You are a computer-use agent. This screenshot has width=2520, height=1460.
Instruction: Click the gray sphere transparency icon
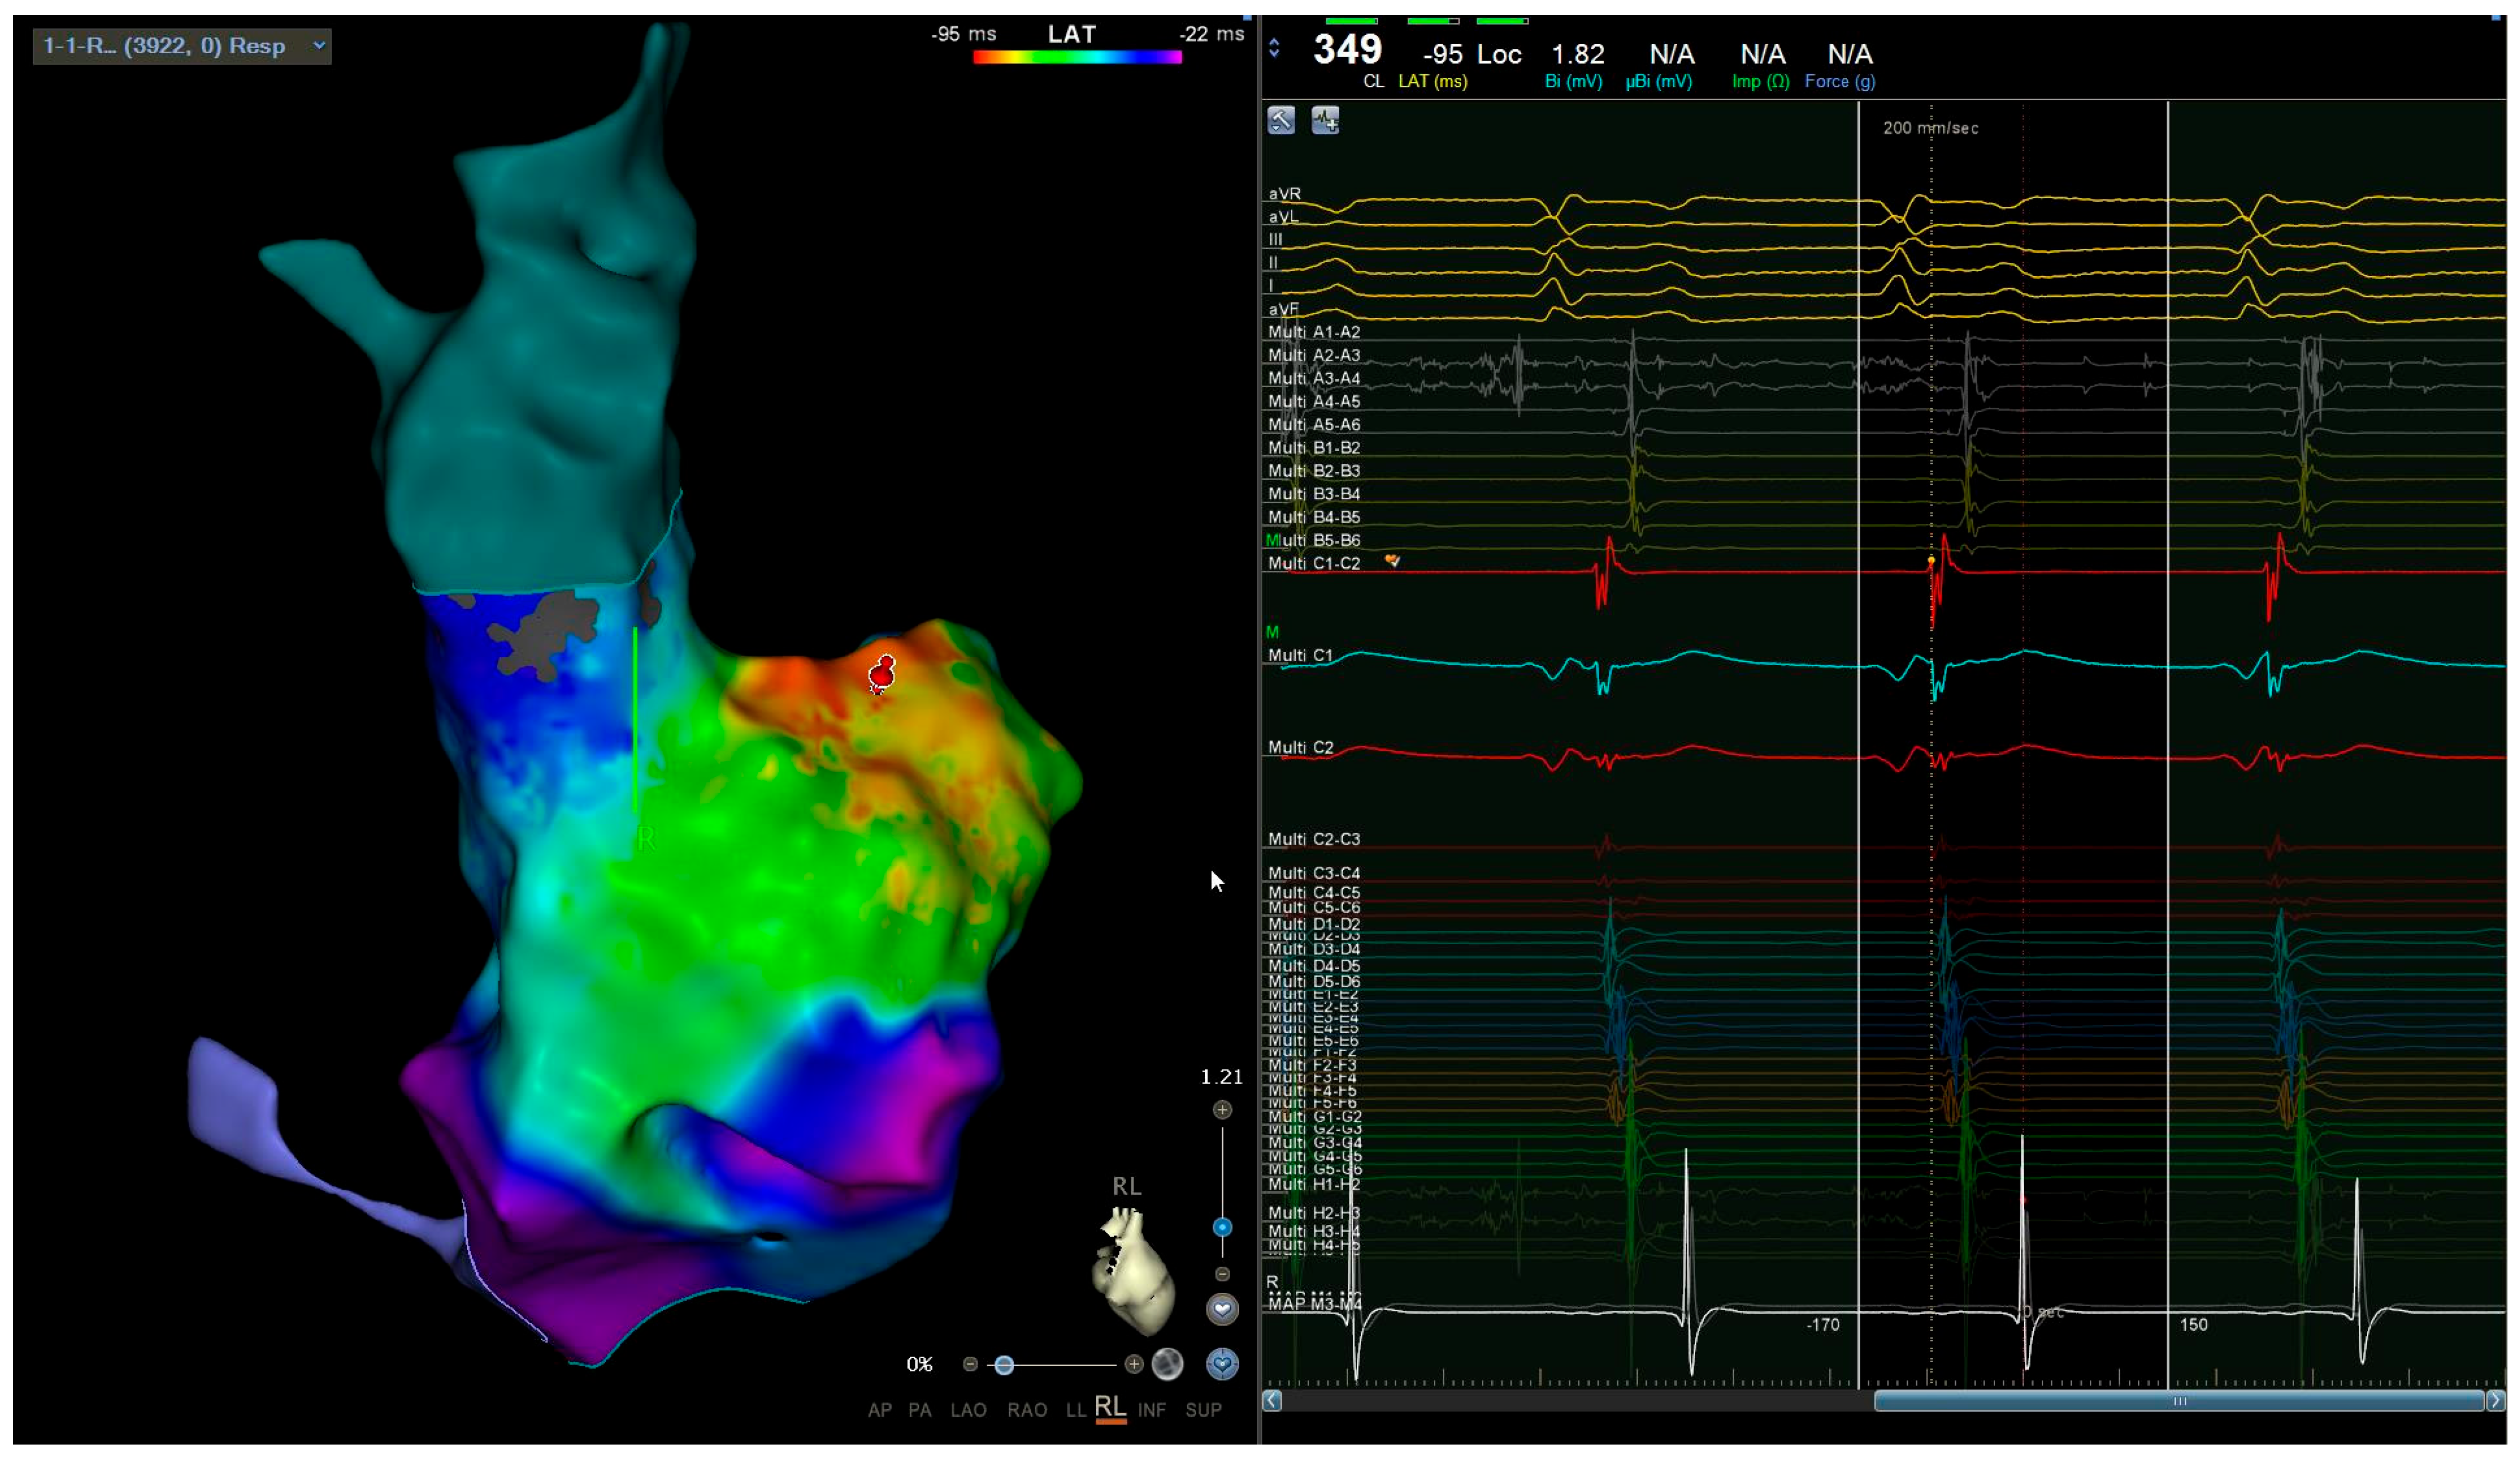pyautogui.click(x=1167, y=1364)
